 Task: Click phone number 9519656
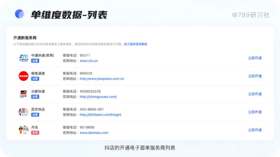tap(87, 127)
